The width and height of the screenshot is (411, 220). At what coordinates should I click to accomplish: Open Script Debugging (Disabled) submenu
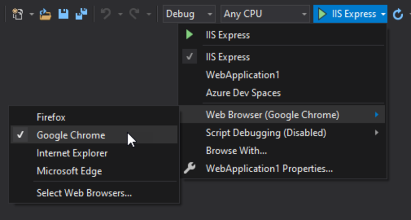point(283,133)
